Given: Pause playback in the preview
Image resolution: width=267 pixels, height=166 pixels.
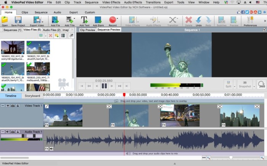Looking at the screenshot, I should pos(104,86).
